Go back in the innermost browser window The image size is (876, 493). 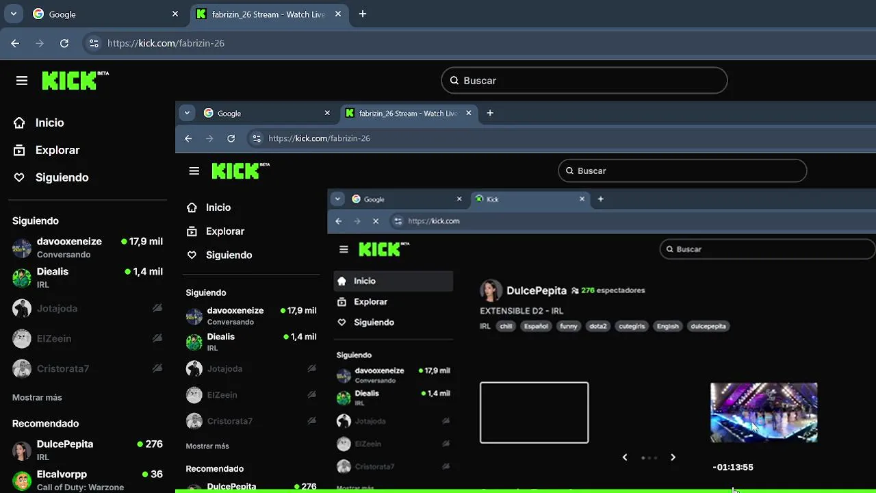[338, 221]
